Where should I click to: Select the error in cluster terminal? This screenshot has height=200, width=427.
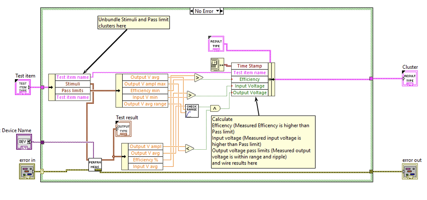[27, 171]
